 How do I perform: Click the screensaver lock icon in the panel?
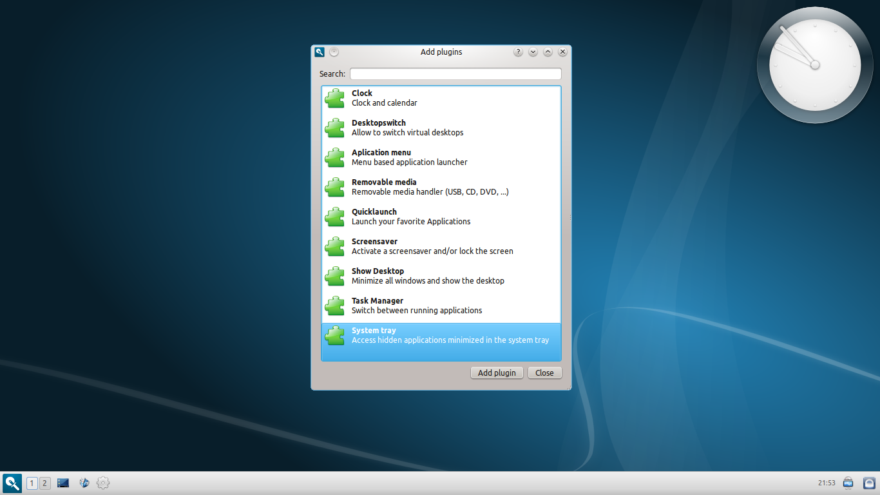point(869,483)
